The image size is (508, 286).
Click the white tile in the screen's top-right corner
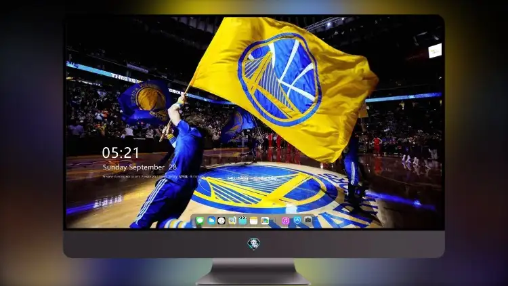click(435, 51)
